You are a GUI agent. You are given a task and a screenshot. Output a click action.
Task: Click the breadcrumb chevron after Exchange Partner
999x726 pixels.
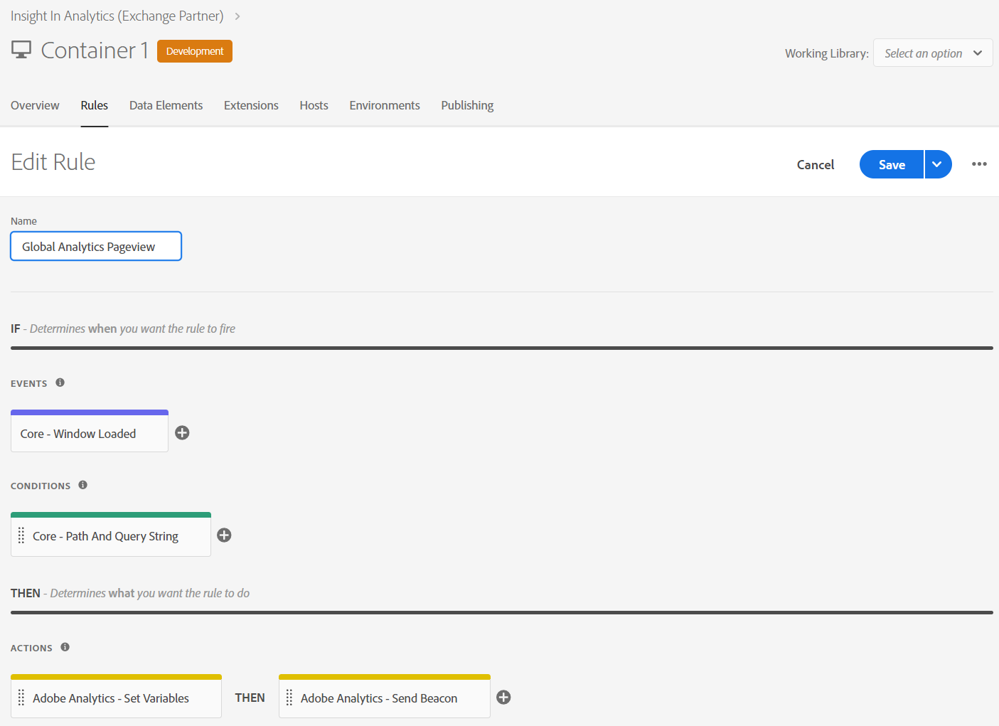click(237, 16)
